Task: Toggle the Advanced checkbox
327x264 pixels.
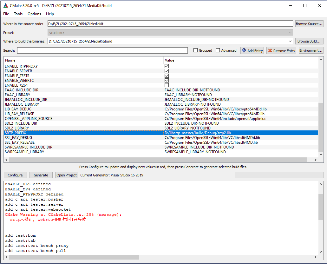Action: click(x=218, y=50)
